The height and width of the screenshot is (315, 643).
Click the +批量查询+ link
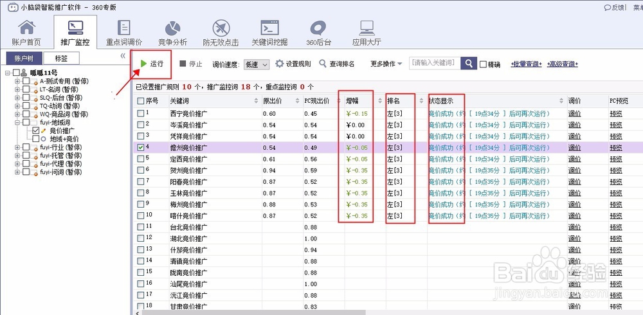coord(527,64)
